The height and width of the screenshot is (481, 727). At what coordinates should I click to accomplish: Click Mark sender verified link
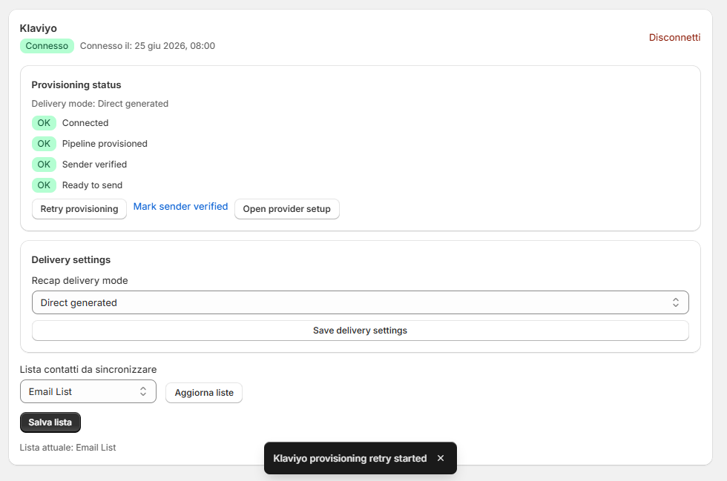tap(180, 207)
